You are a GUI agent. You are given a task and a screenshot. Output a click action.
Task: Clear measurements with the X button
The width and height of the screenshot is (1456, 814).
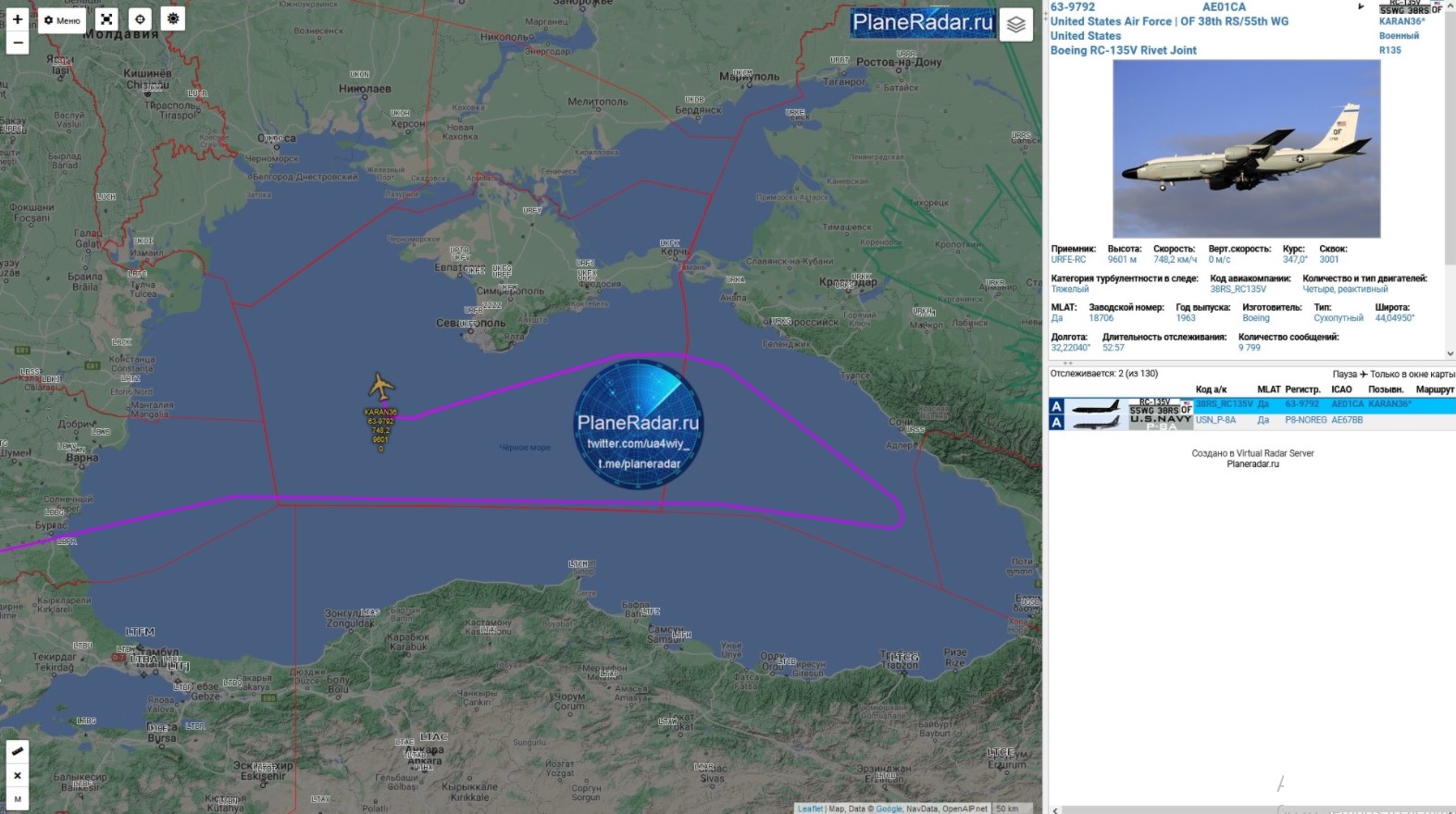[18, 775]
